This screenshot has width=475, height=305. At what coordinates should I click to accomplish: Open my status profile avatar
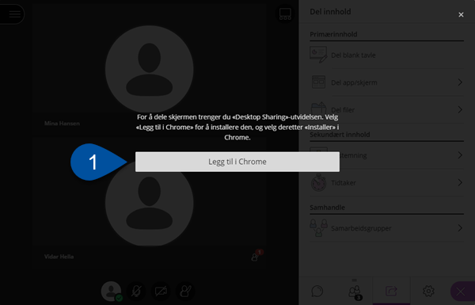tap(112, 291)
